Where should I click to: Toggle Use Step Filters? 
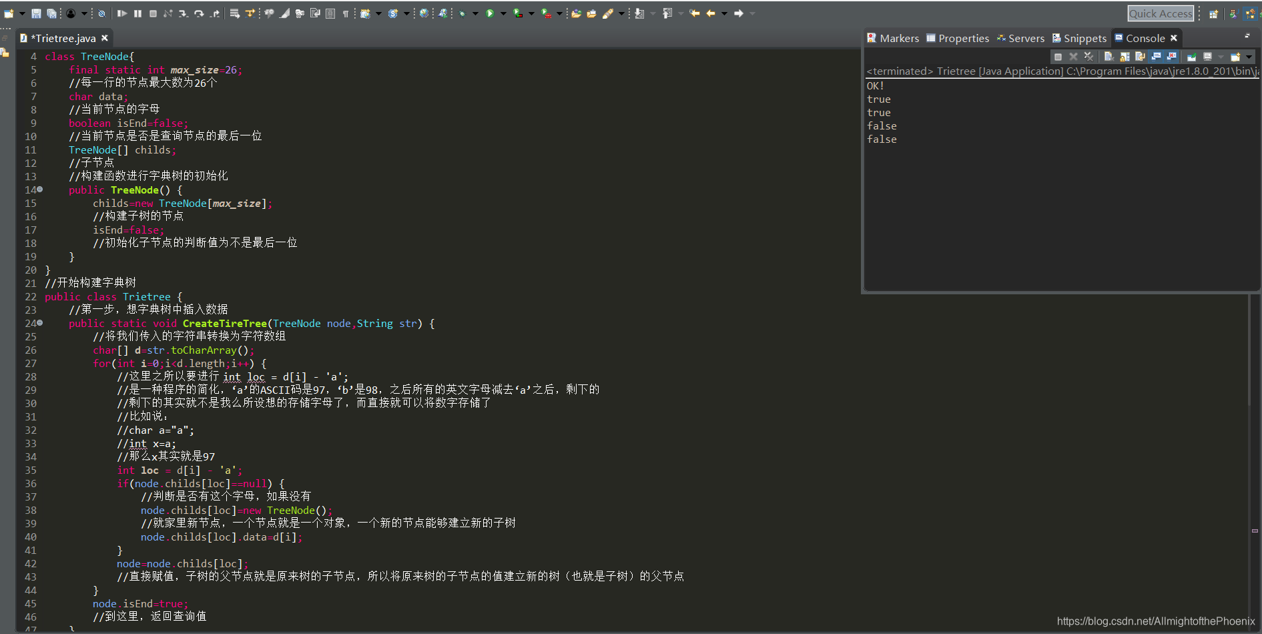(250, 13)
